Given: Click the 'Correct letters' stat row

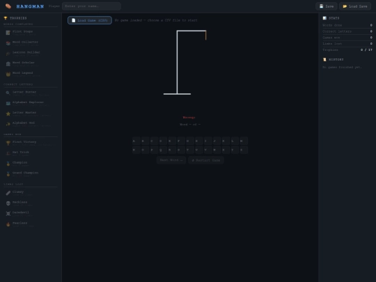Looking at the screenshot, I should 347,31.
